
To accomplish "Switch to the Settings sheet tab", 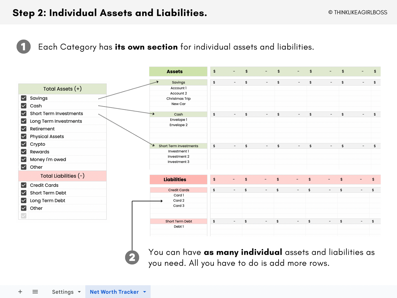I will (x=63, y=292).
